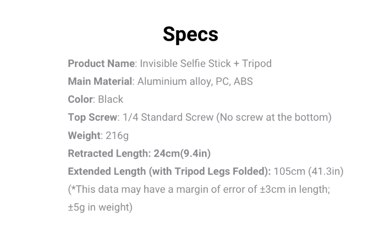Click the Weight label
The width and height of the screenshot is (385, 239).
coord(84,136)
